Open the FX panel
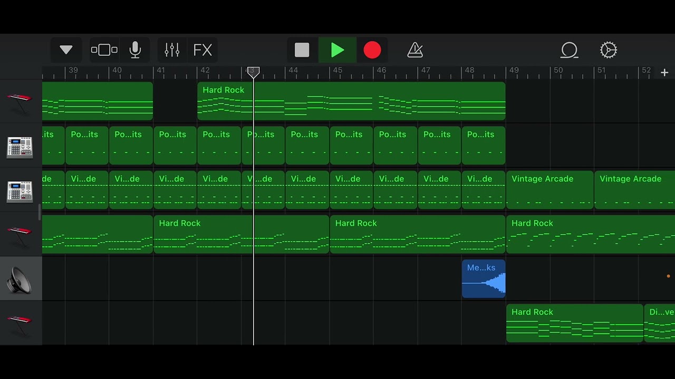Image resolution: width=675 pixels, height=379 pixels. tap(203, 50)
